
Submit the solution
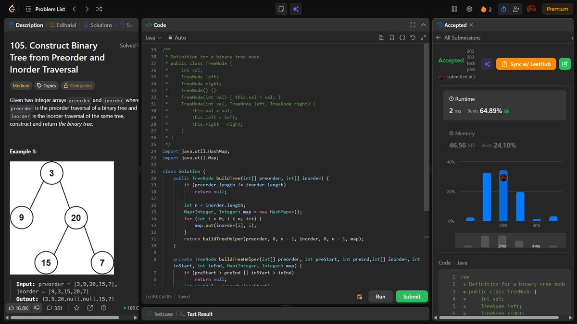(x=412, y=297)
